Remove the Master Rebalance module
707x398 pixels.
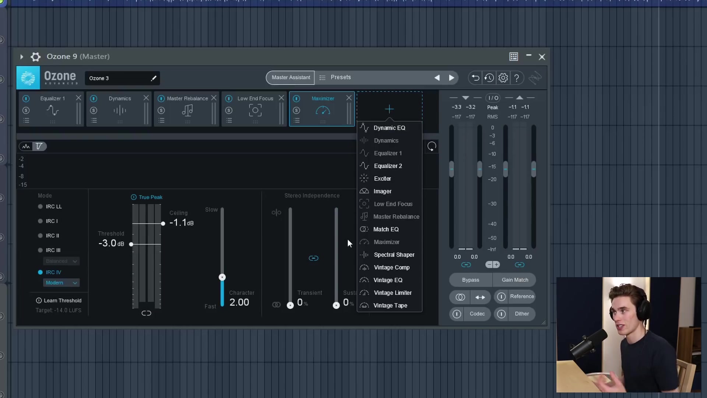[x=214, y=98]
